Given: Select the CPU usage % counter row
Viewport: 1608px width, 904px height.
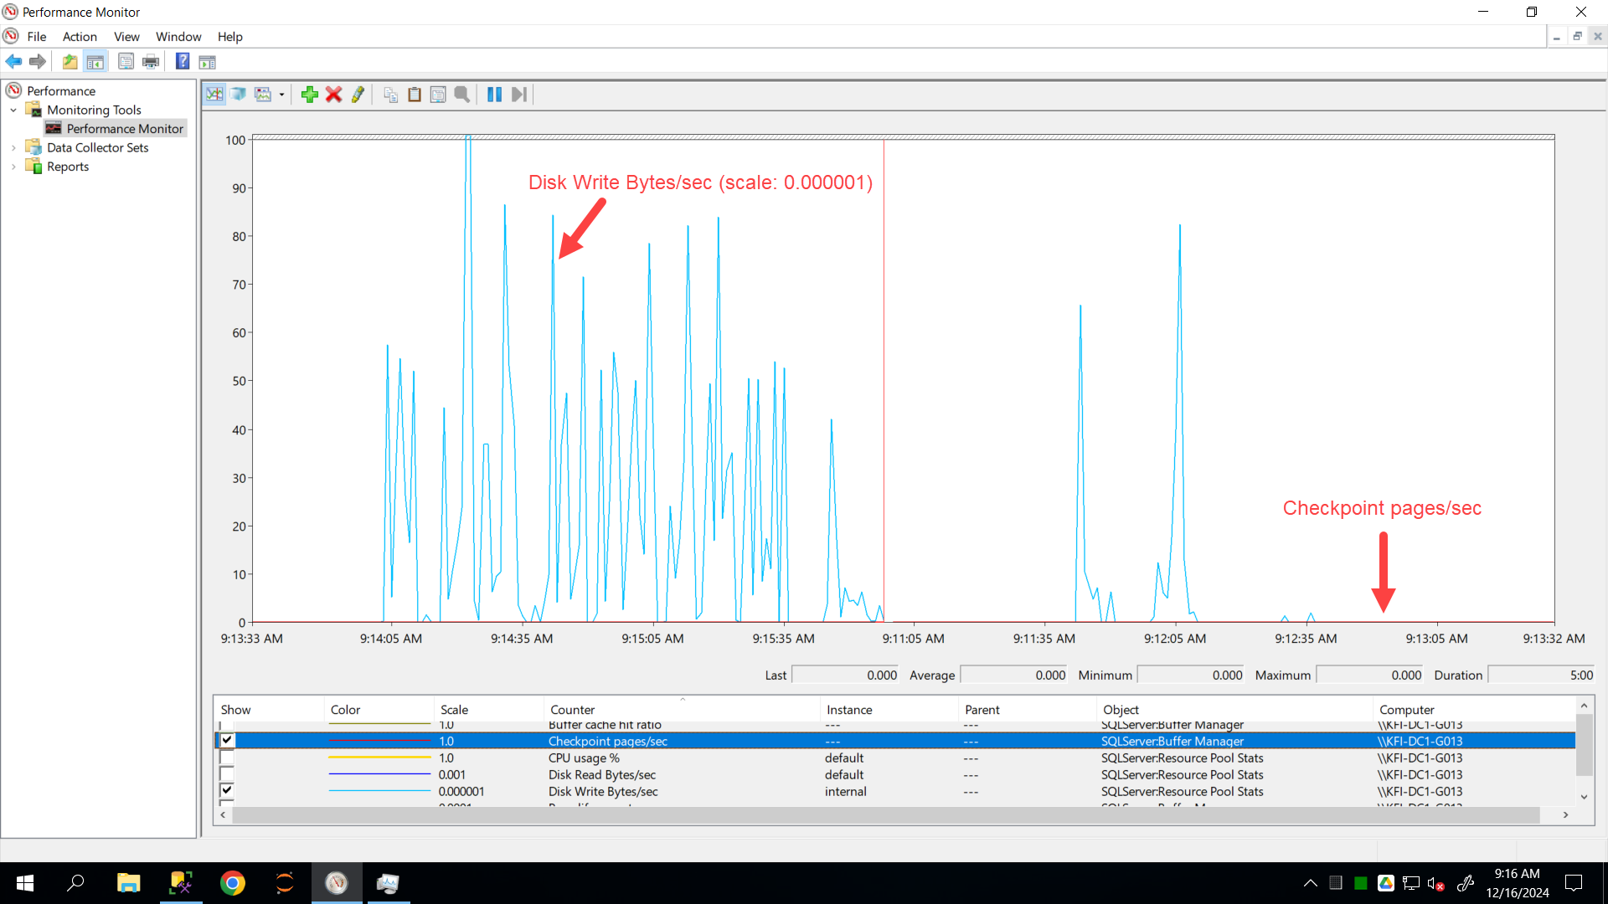Looking at the screenshot, I should [x=895, y=758].
